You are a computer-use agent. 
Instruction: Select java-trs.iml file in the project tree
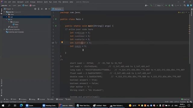coord(13,27)
